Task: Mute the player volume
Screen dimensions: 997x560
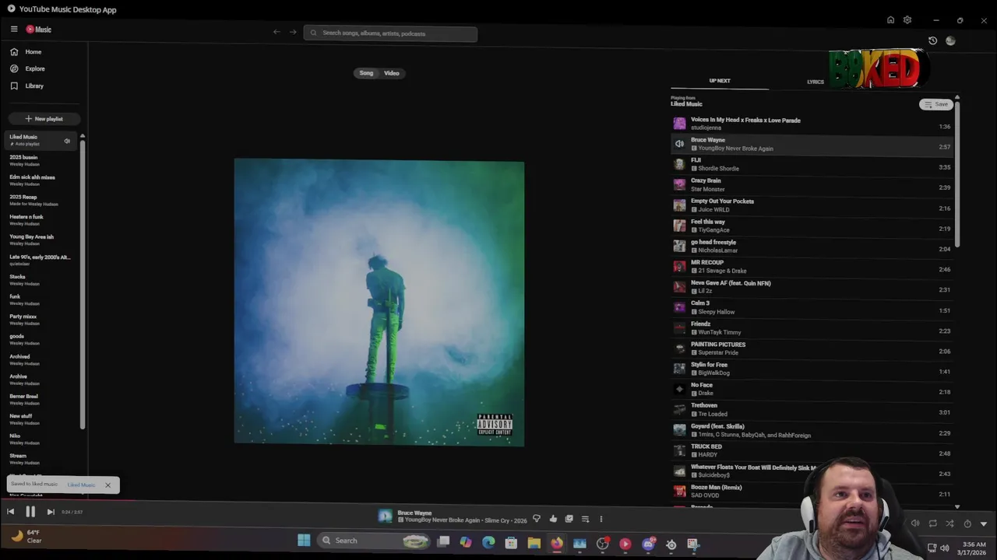Action: pos(915,523)
